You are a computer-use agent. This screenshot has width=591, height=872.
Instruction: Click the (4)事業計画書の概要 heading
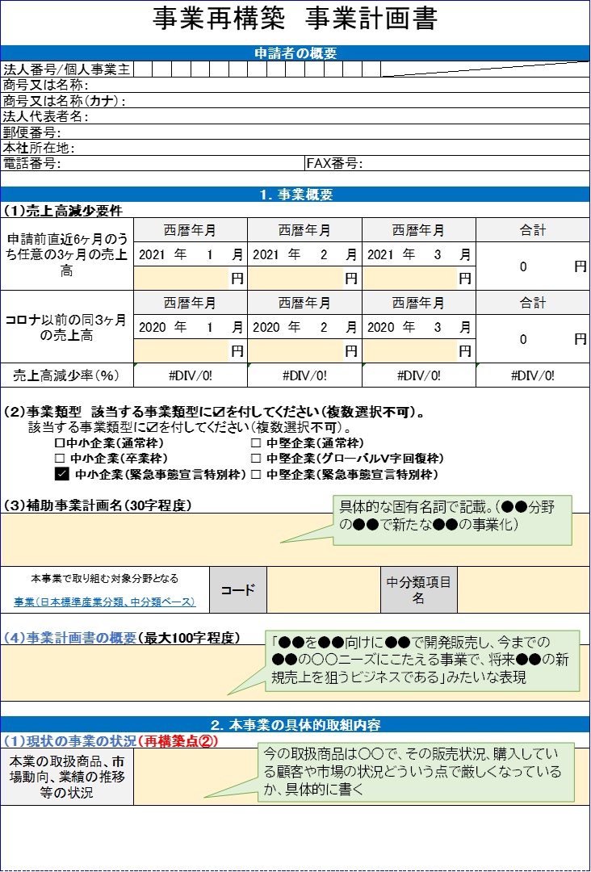click(x=122, y=638)
